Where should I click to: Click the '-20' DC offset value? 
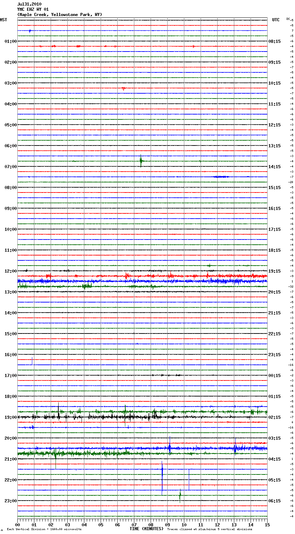coord(291,182)
